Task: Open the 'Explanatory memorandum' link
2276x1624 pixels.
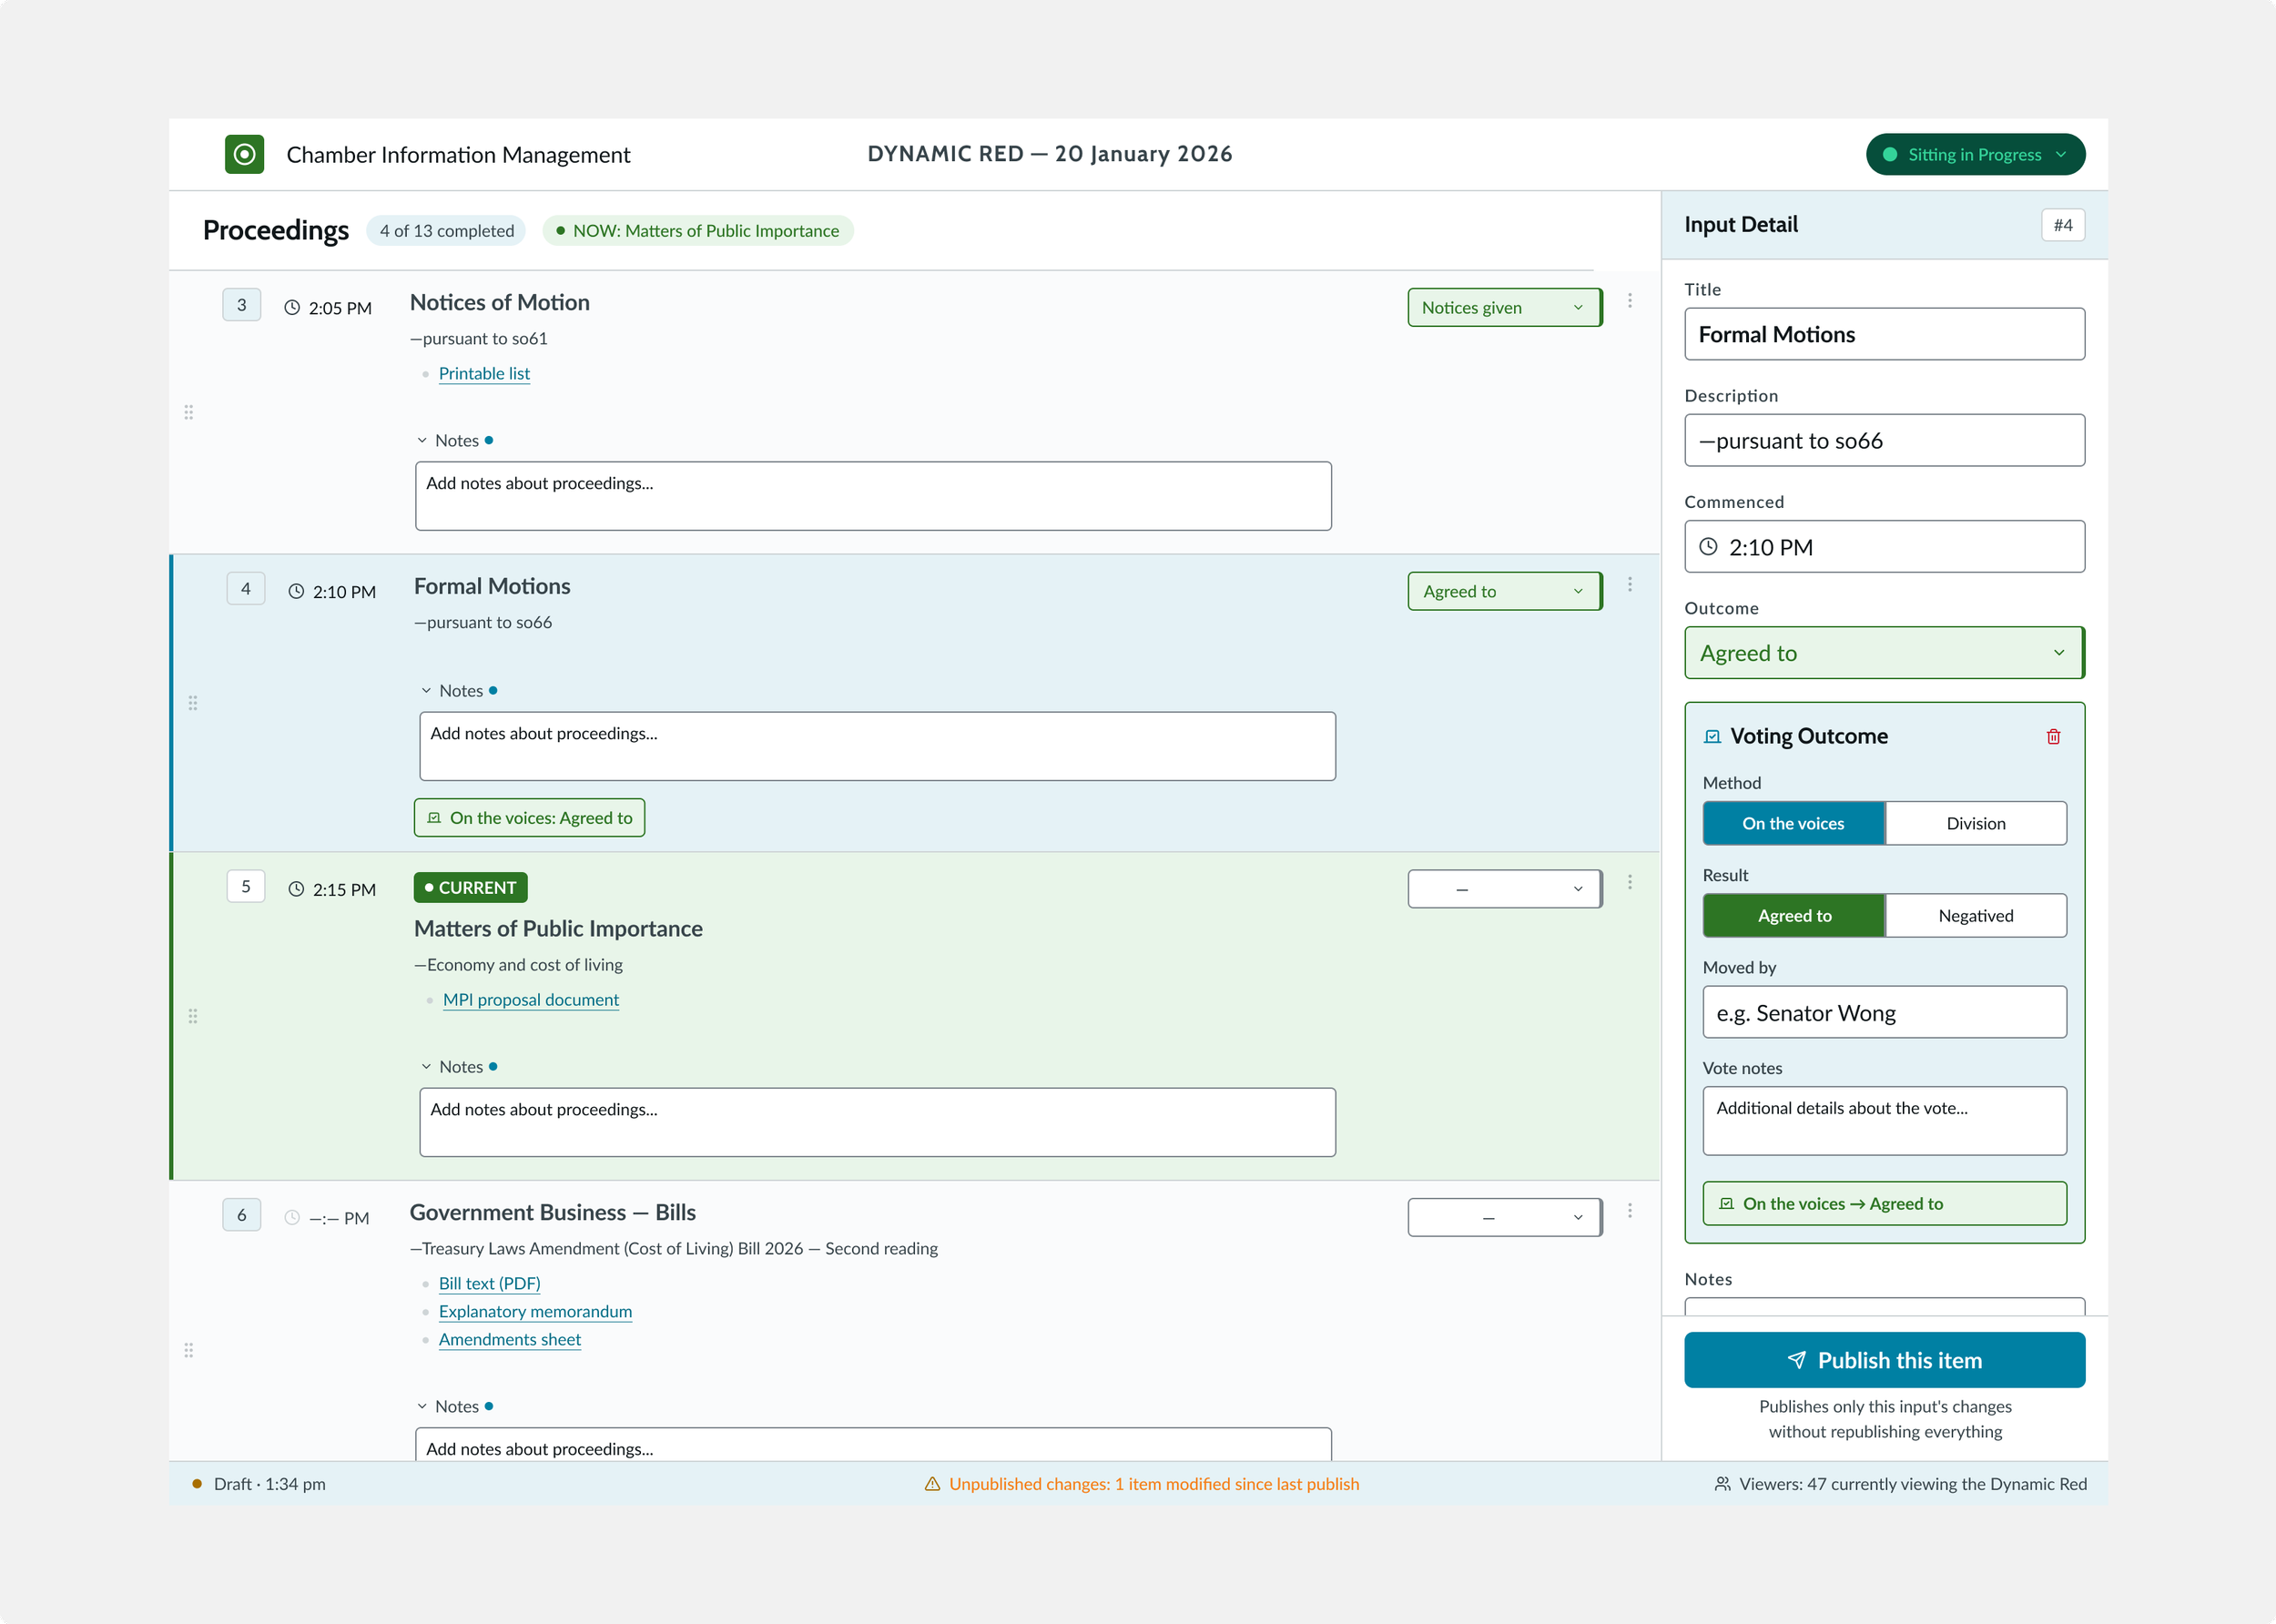Action: point(535,1312)
